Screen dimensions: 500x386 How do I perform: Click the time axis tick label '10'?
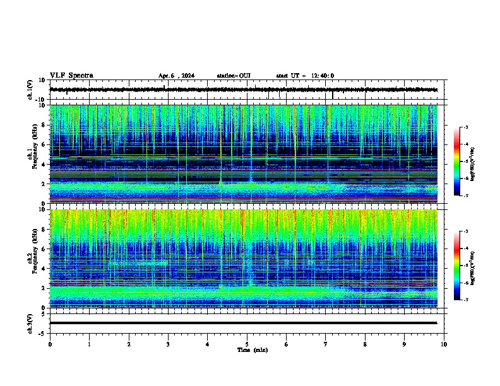[444, 344]
